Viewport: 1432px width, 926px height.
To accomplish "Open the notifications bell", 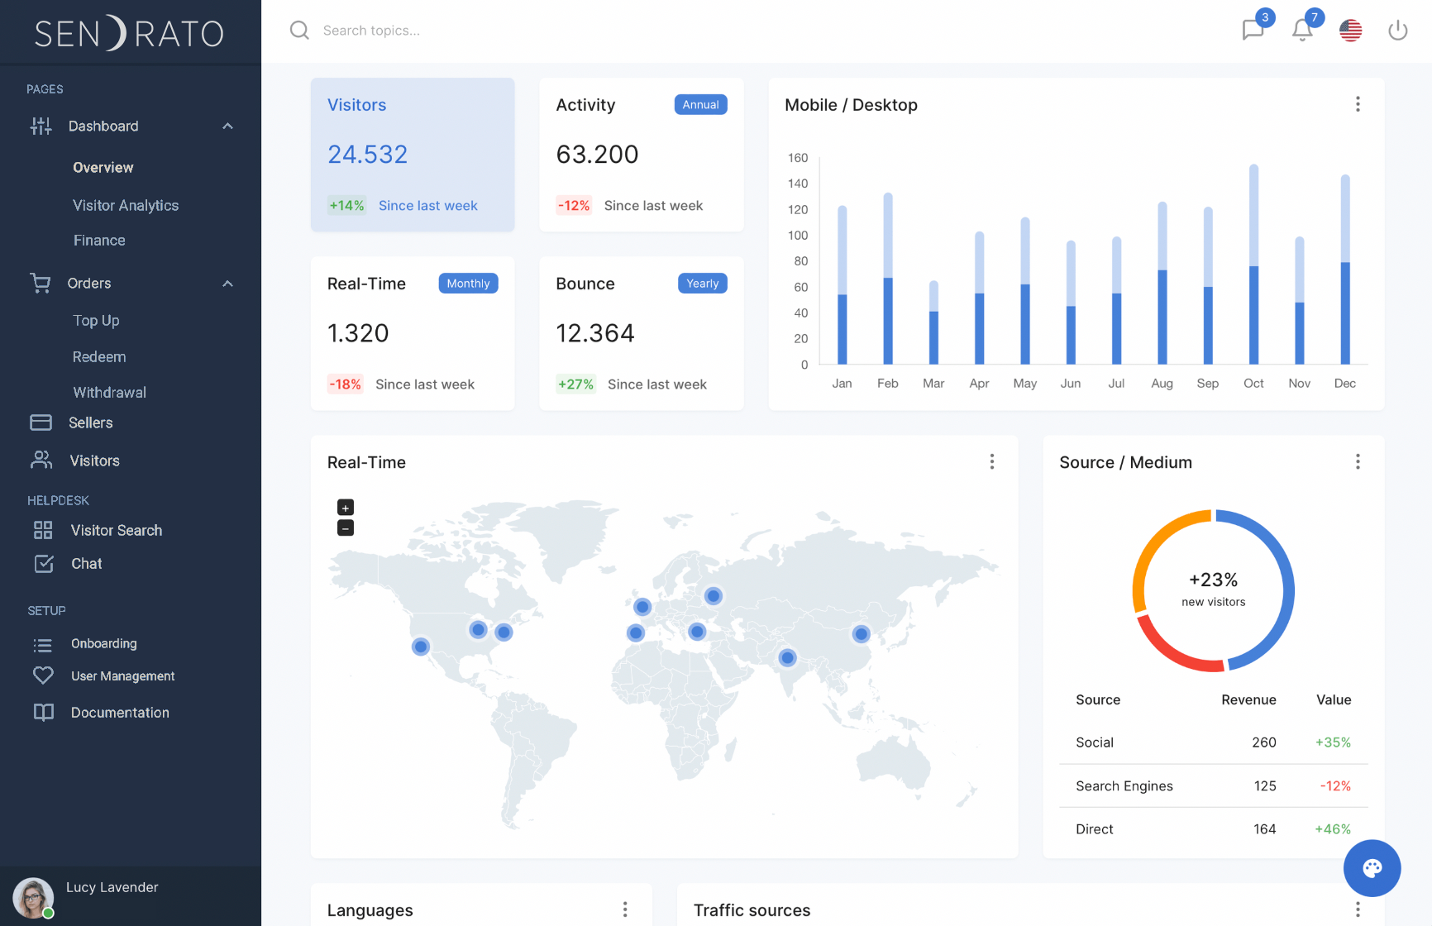I will pos(1302,30).
